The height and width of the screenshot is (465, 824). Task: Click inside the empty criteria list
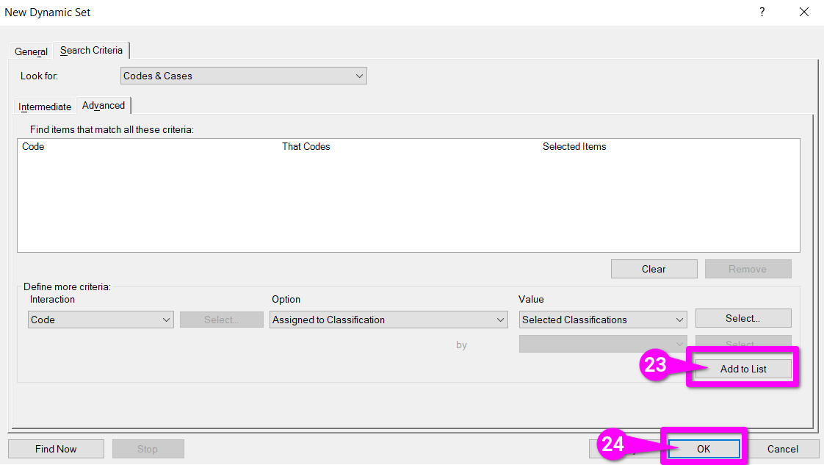(x=408, y=206)
